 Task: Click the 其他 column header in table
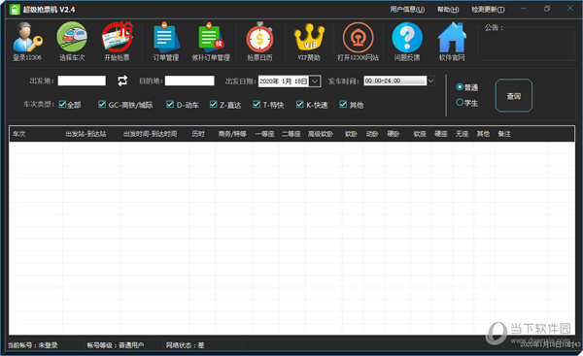coord(483,134)
